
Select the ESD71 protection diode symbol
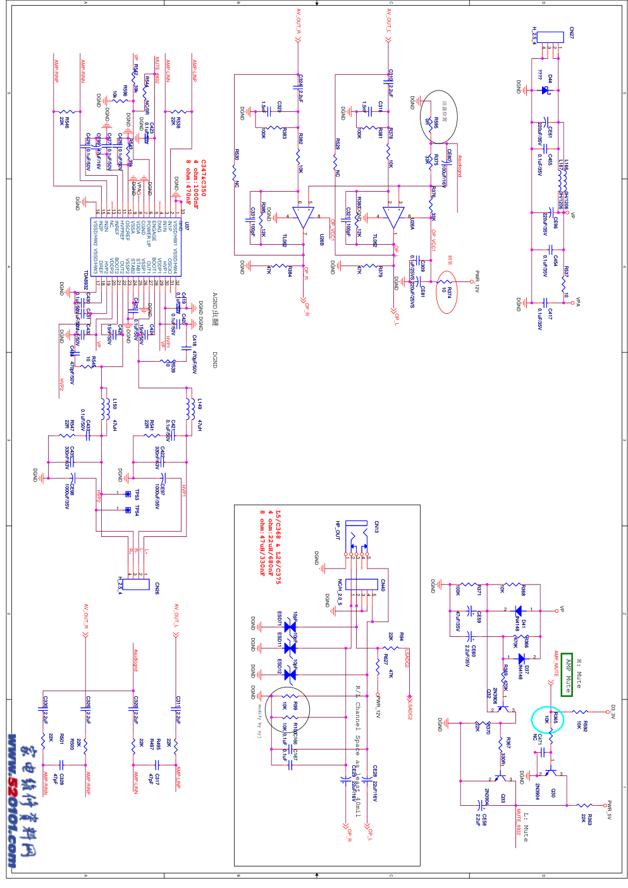tap(290, 627)
